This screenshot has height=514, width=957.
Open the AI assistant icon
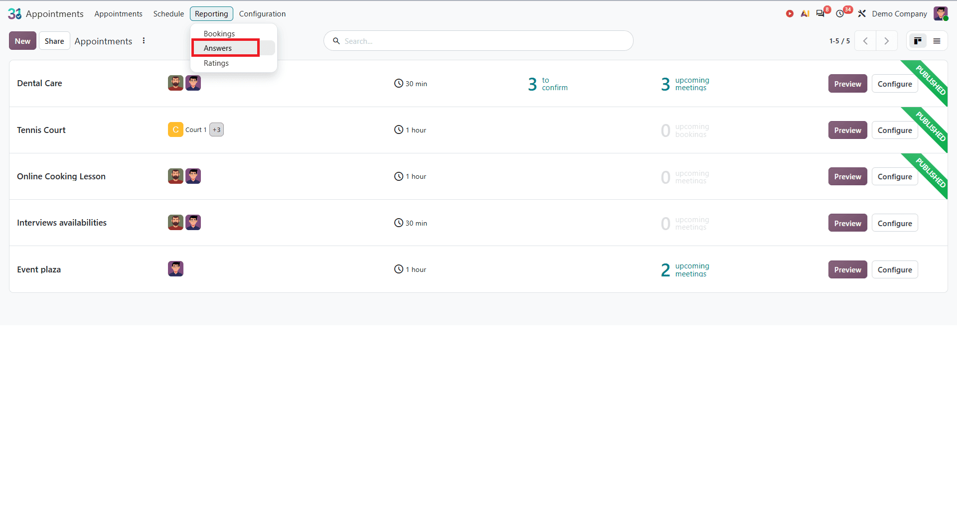pos(805,14)
